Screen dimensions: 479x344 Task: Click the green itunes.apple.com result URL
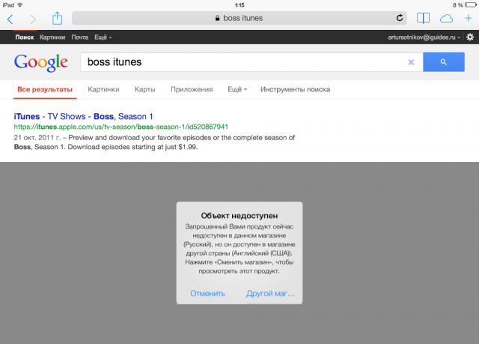click(121, 127)
